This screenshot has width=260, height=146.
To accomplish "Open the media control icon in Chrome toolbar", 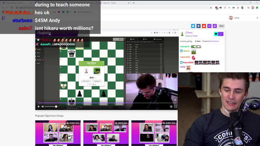I will pos(248,8).
